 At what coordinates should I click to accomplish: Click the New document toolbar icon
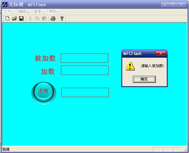[8, 19]
